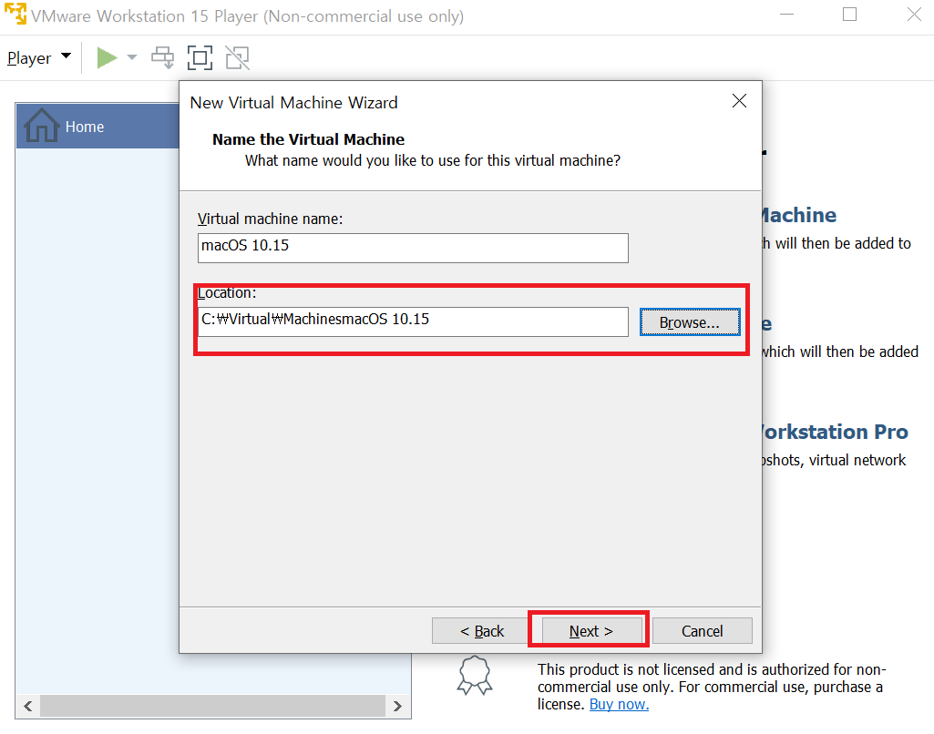Screen dimensions: 934x734
Task: Click the Virtual machine name field
Action: click(x=413, y=248)
